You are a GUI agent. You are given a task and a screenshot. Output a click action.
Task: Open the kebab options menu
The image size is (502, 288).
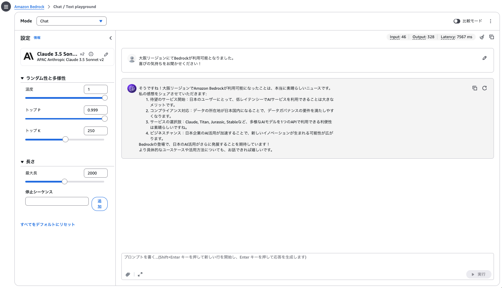tap(490, 21)
